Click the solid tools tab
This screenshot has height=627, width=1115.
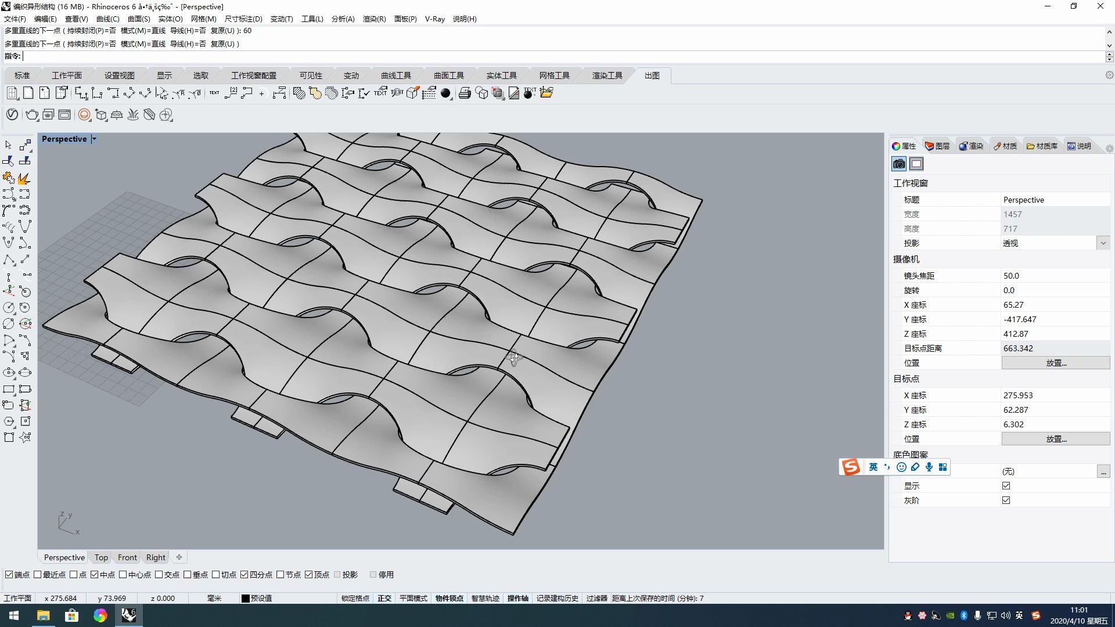(502, 75)
